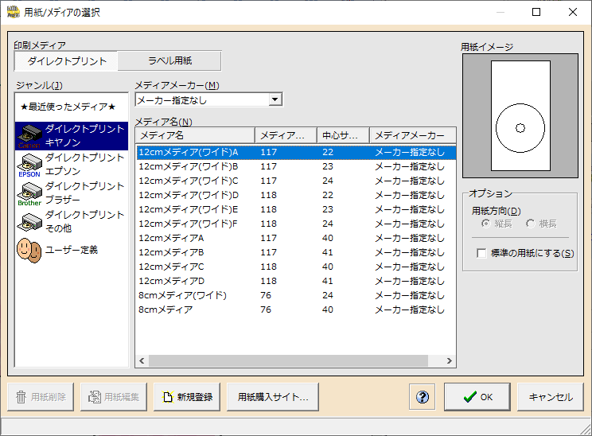
Task: Select row 12cmメディアB
Action: 296,252
